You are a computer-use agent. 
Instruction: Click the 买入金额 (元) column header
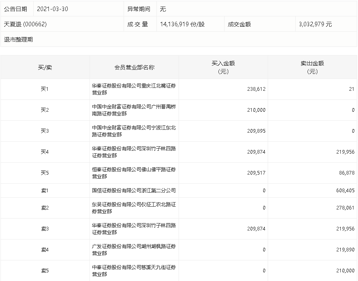point(223,67)
